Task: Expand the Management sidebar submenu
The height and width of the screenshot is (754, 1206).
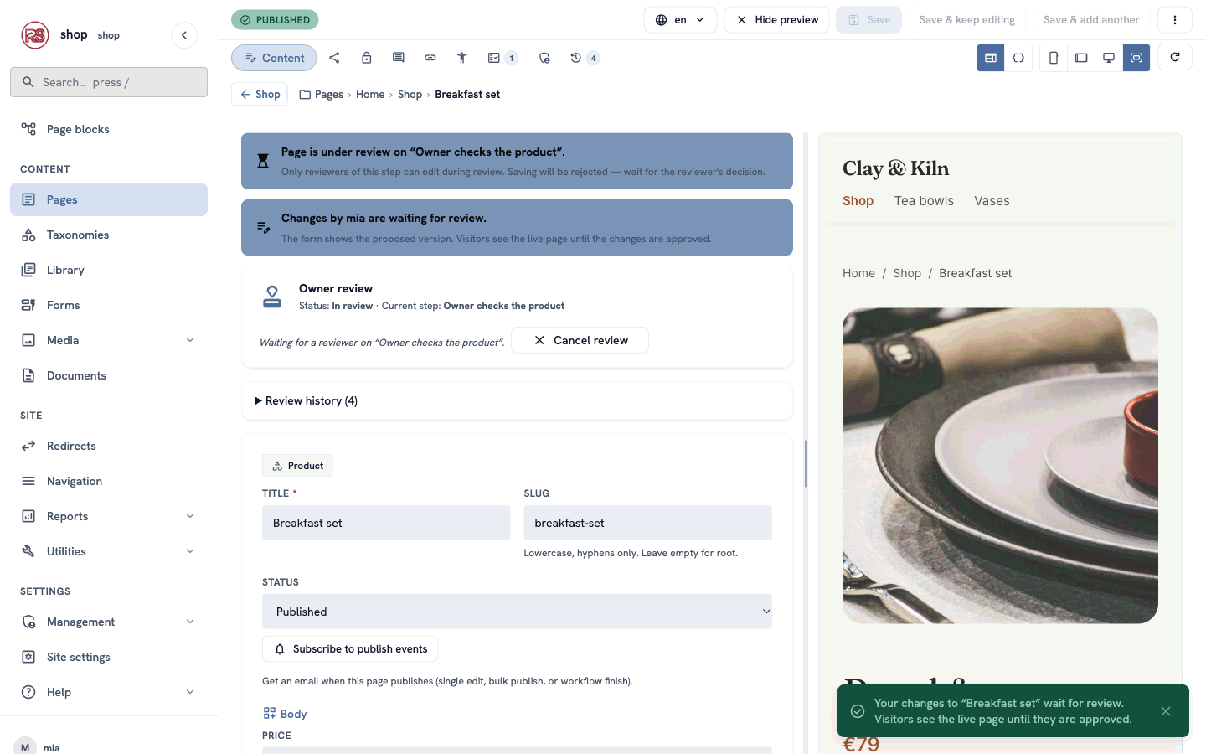Action: coord(190,622)
